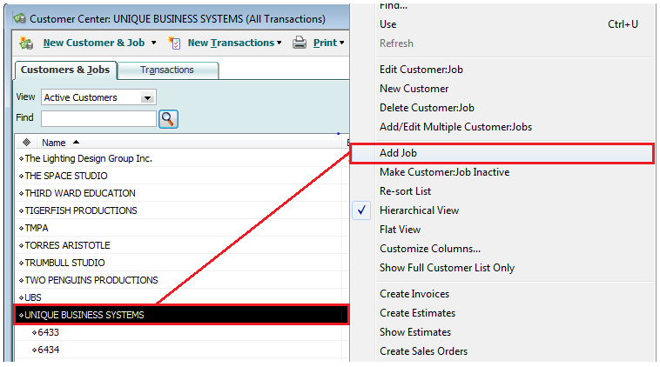Toggle the checked Hierarchical View option
Viewport: 660px width, 367px height.
(418, 210)
